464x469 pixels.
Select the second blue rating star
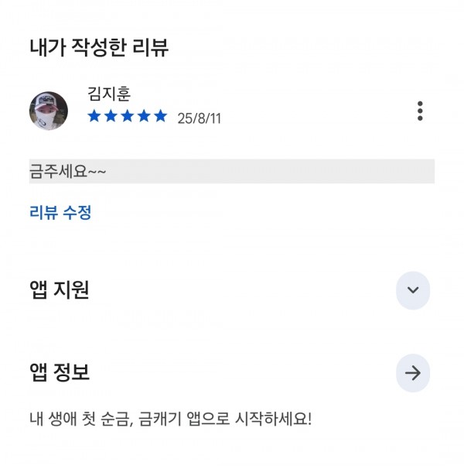[111, 116]
